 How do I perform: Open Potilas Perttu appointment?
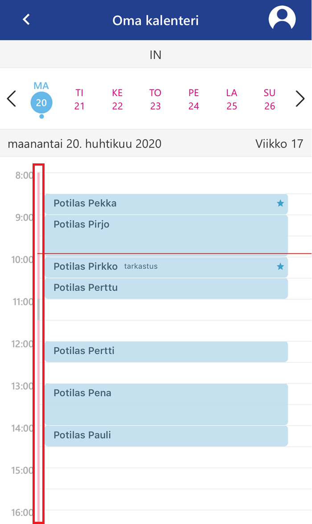pyautogui.click(x=166, y=288)
